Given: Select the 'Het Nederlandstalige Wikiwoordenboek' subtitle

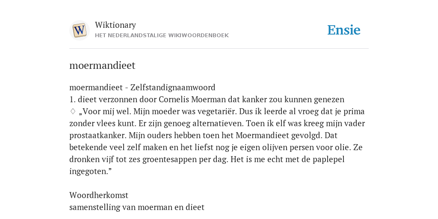Looking at the screenshot, I should tap(162, 36).
